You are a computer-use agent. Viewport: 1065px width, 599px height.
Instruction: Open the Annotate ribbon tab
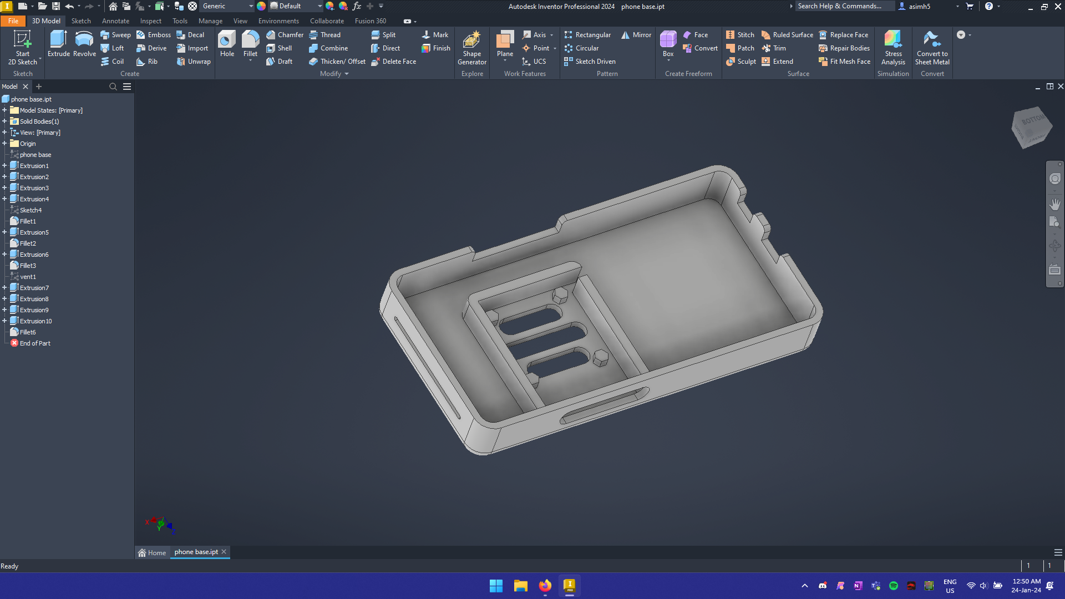(115, 21)
